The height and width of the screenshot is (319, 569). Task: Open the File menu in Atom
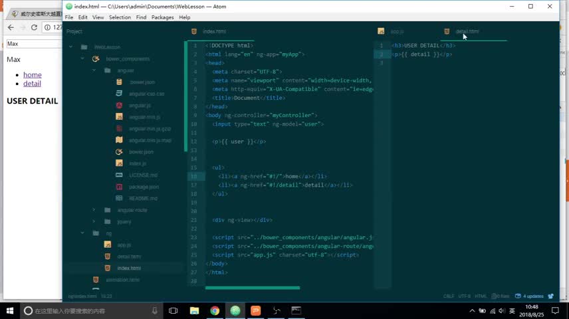point(69,17)
